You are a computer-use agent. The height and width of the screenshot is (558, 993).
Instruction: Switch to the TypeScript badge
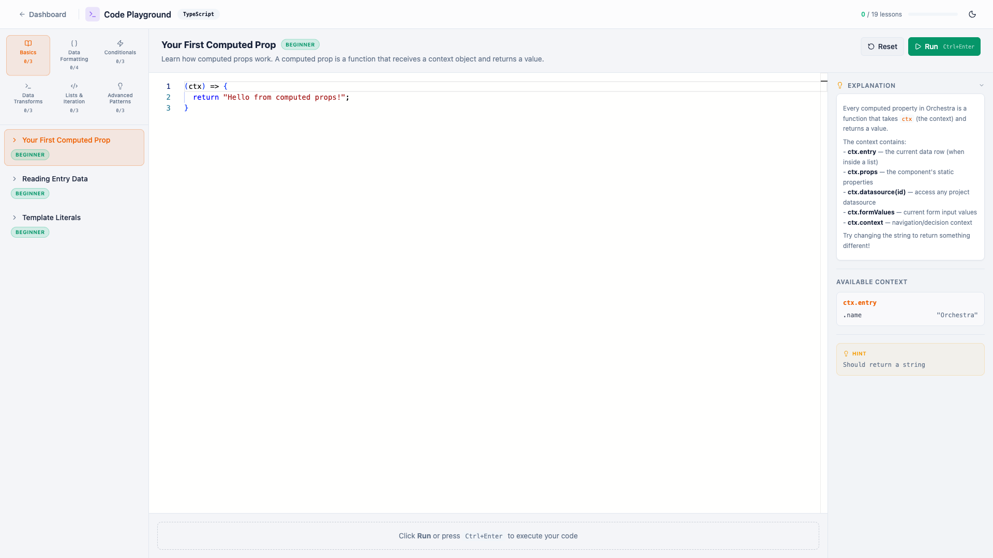(198, 14)
